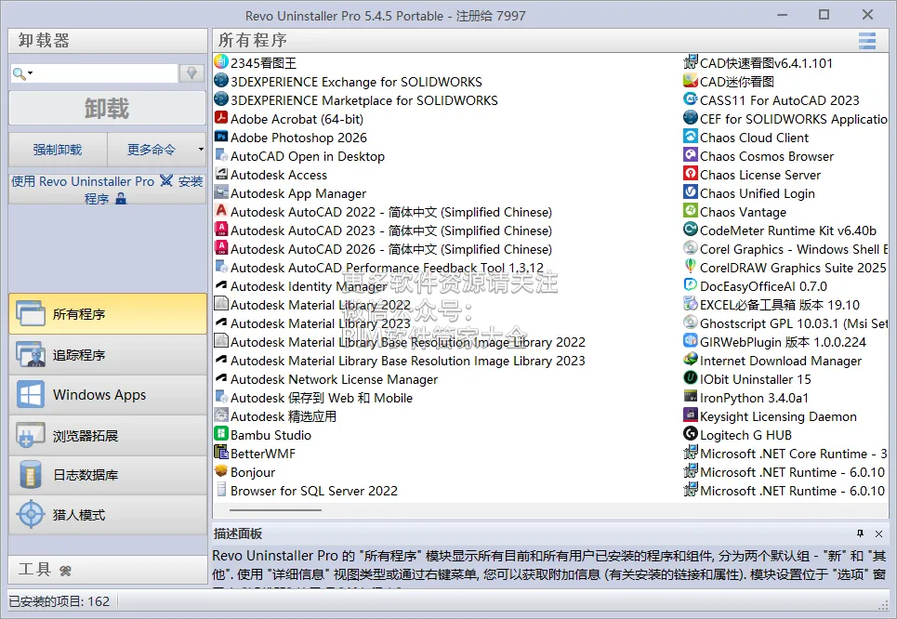Click the Autodesk Access icon

tap(221, 174)
